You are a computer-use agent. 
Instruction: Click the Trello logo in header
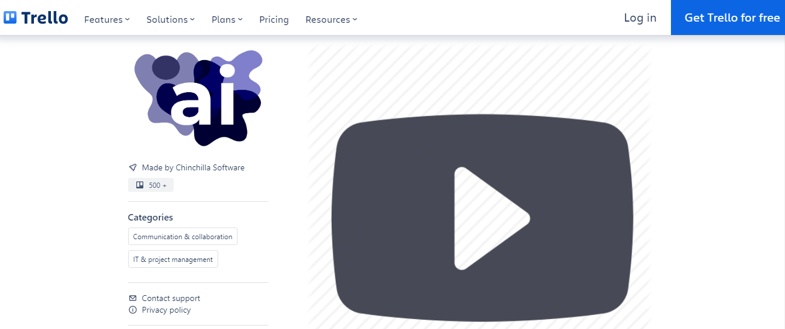pos(36,18)
